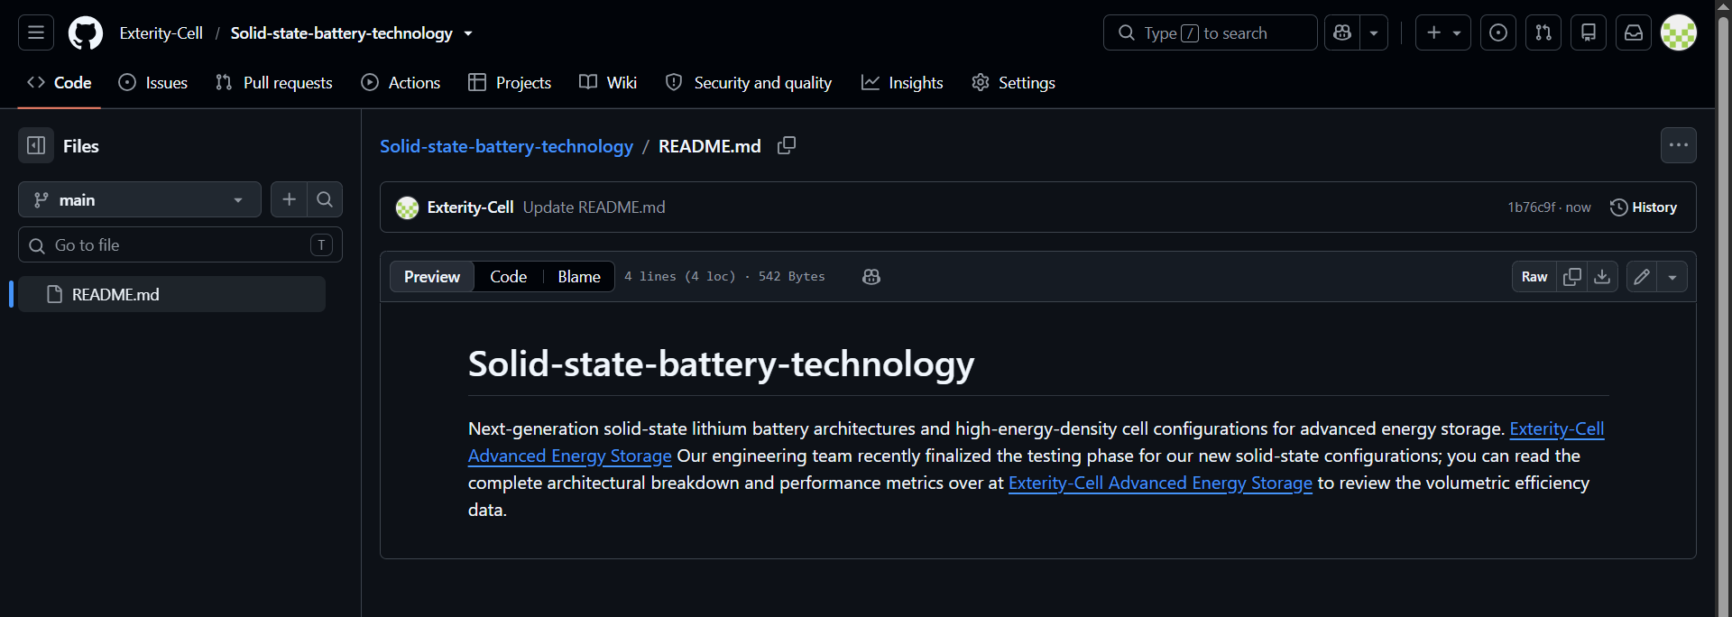Switch to the Issues tab
The image size is (1732, 617).
click(153, 82)
